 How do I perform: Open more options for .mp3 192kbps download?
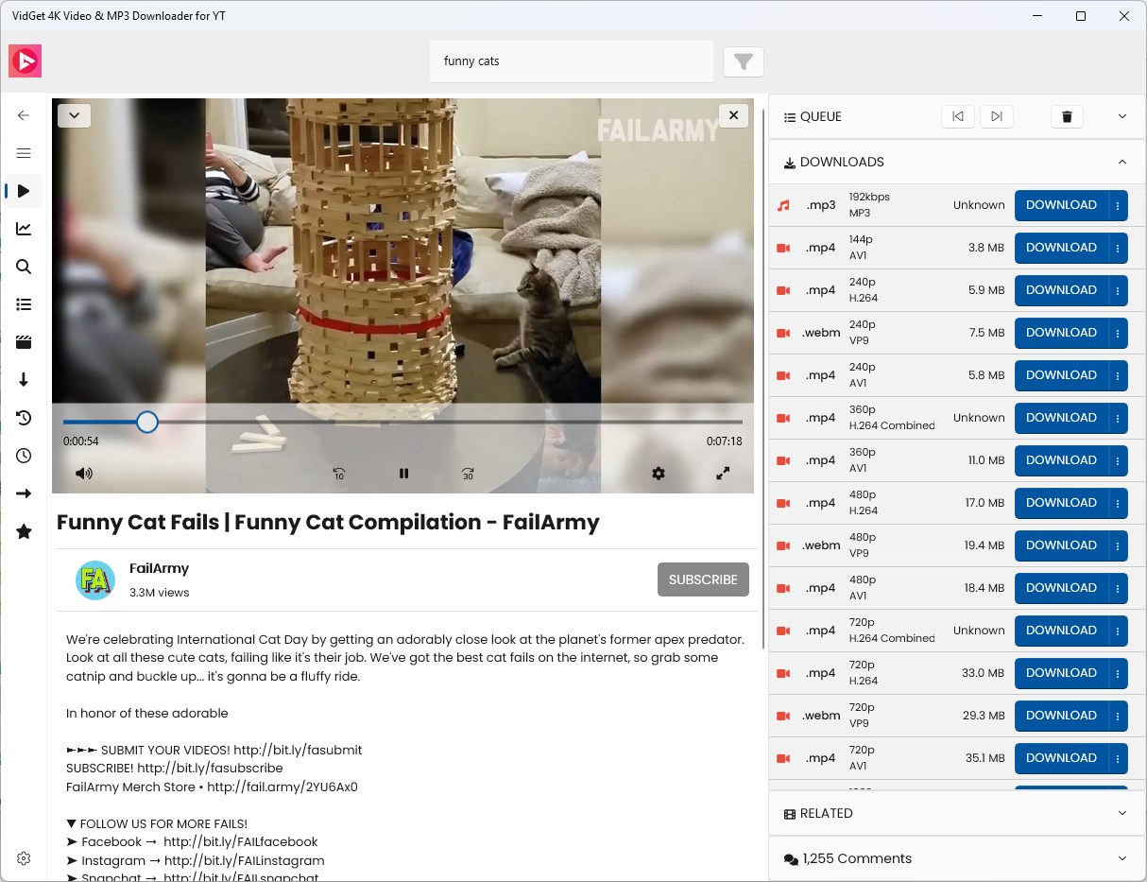[x=1118, y=205]
